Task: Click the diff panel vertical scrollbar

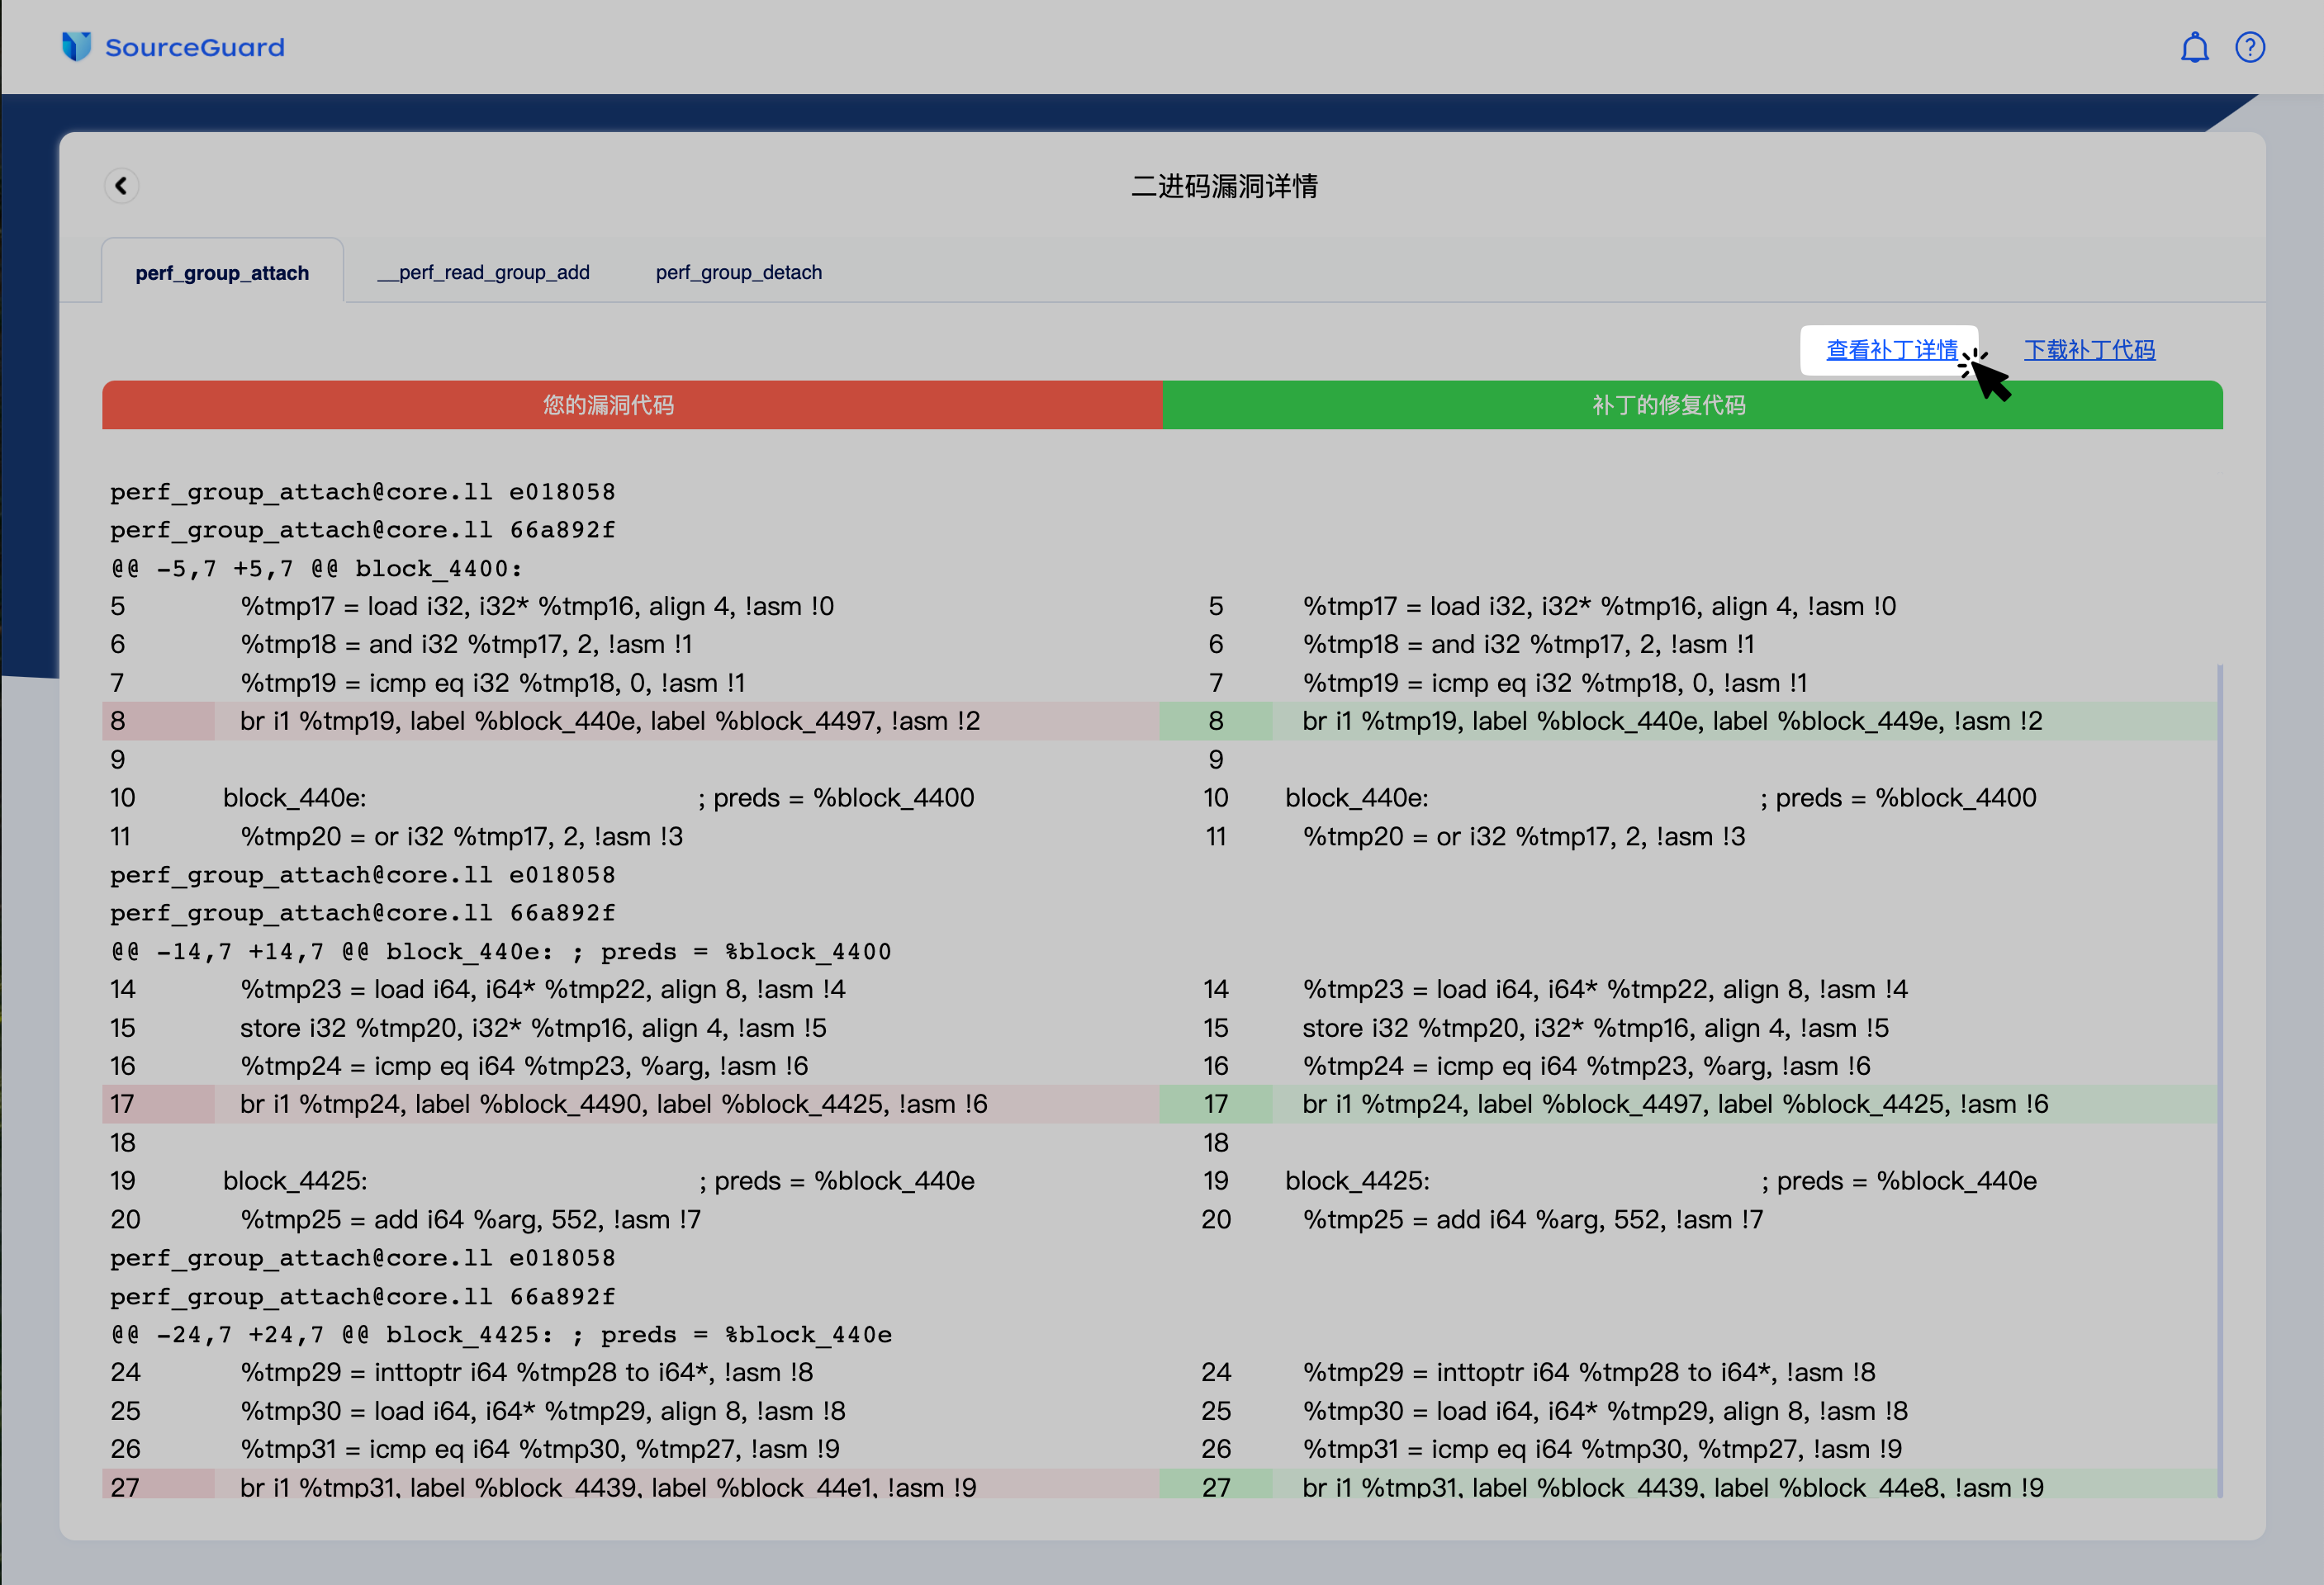Action: pyautogui.click(x=2219, y=1079)
